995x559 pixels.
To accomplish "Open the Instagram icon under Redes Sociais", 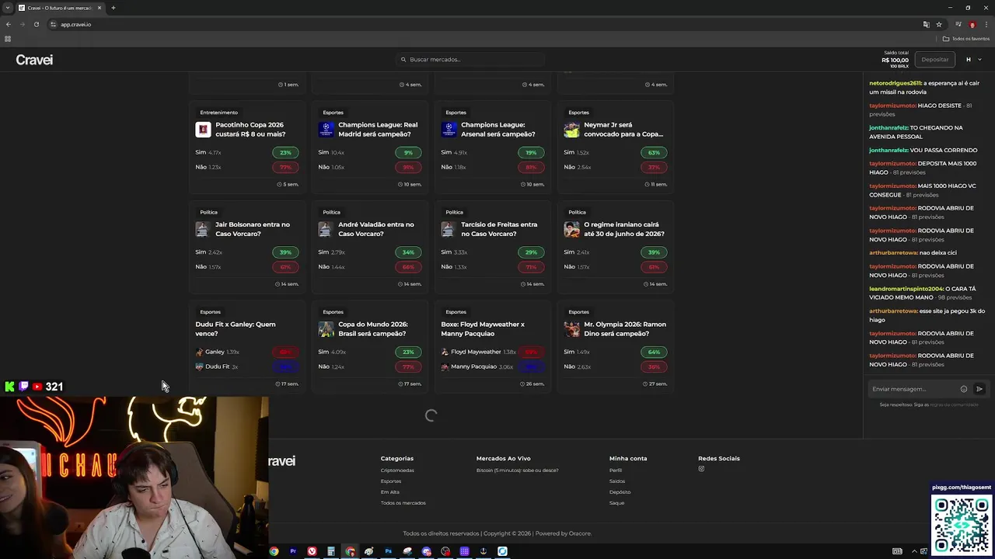I will (x=701, y=469).
